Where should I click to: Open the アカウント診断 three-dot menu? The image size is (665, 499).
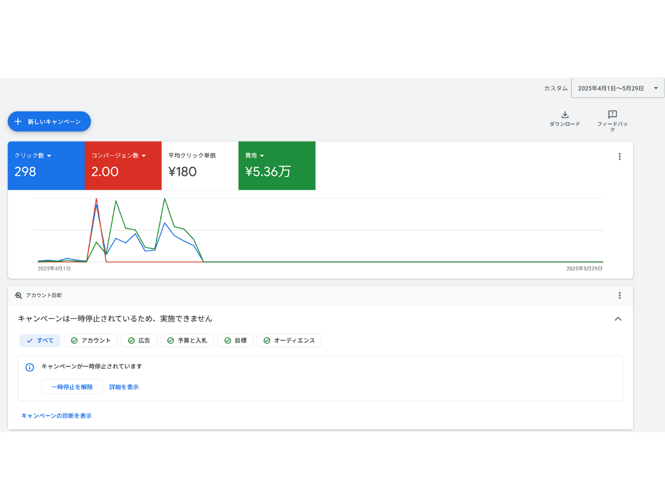pyautogui.click(x=620, y=296)
